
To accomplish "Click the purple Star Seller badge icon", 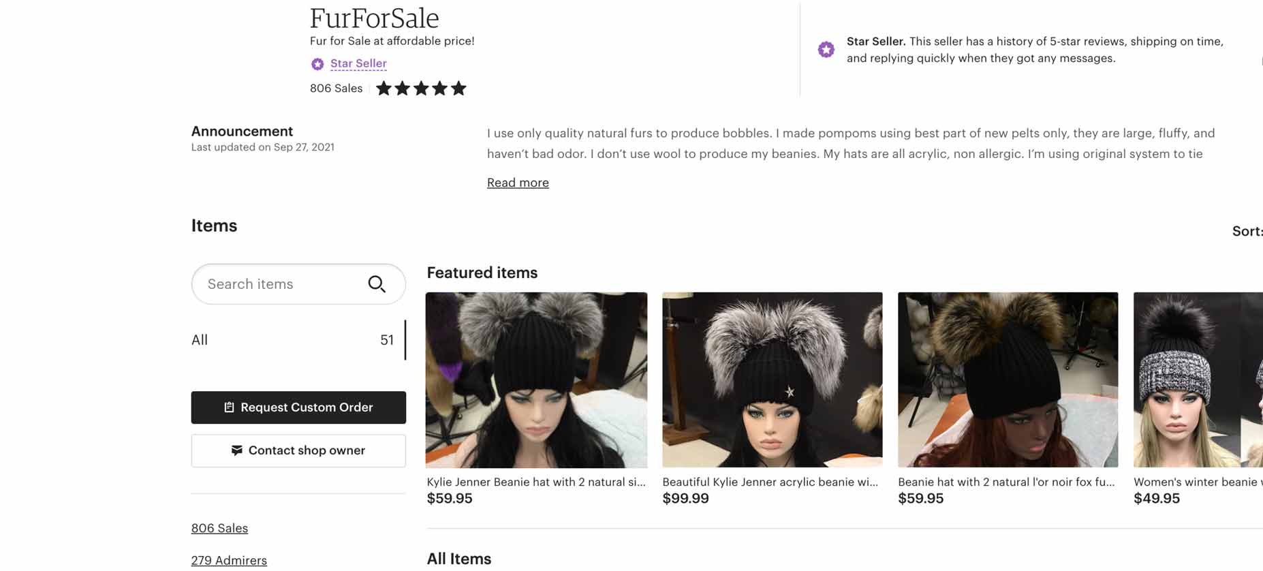I will (x=317, y=63).
